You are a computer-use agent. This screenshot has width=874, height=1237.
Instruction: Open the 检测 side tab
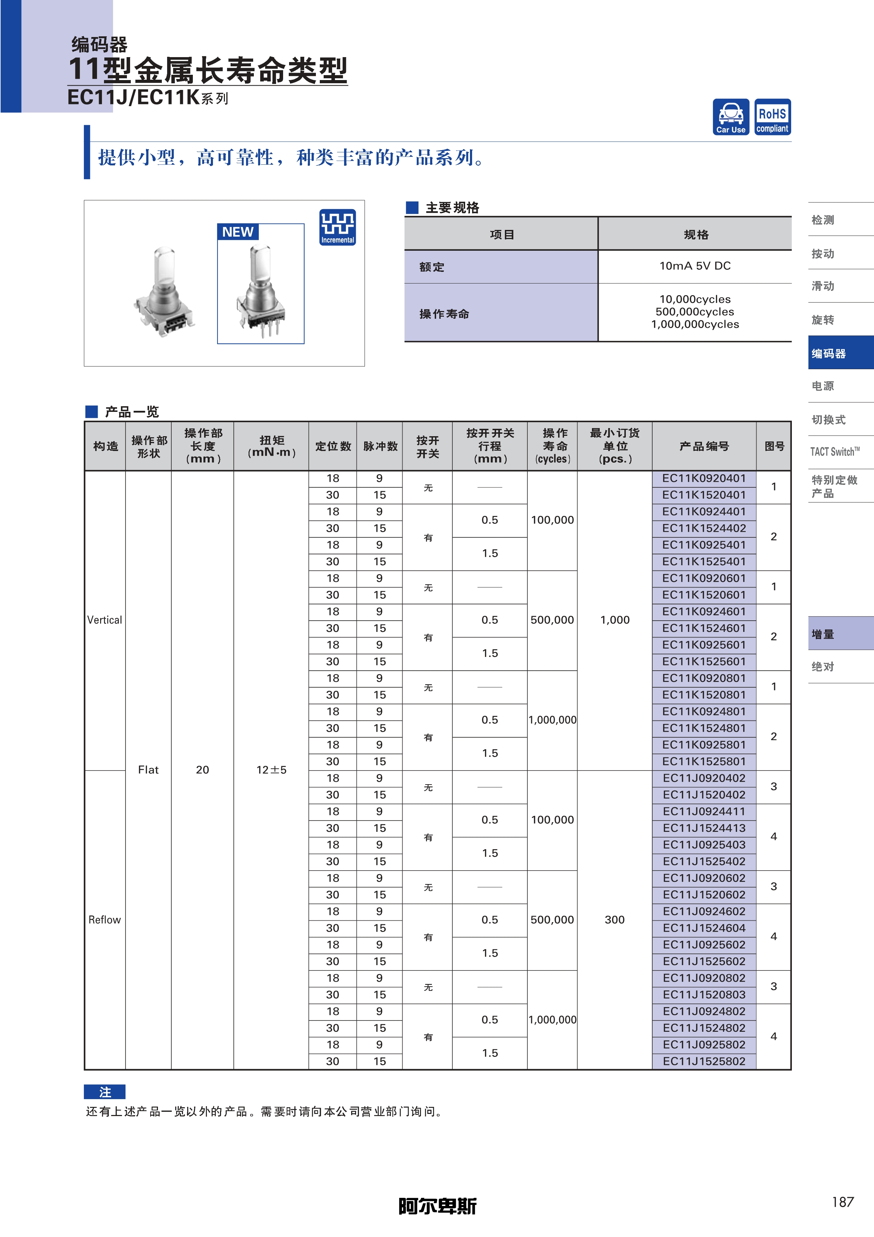[x=823, y=220]
